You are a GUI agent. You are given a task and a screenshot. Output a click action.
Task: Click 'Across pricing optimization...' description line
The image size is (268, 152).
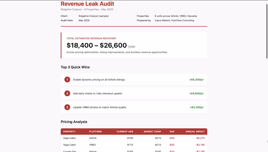[117, 52]
